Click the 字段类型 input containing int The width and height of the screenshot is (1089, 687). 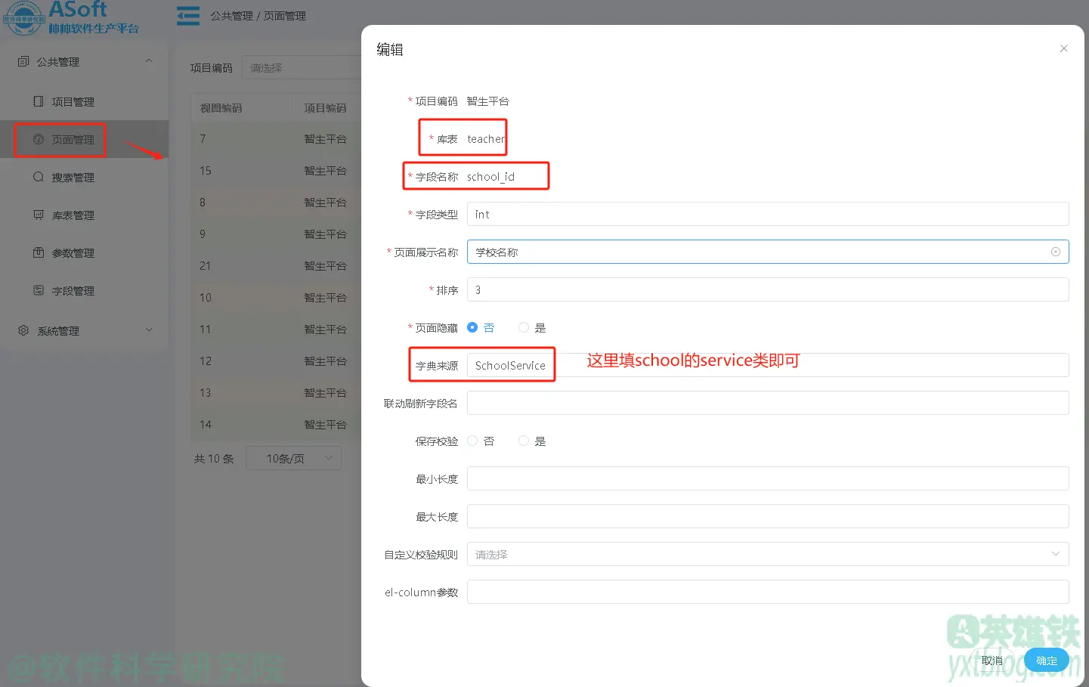768,214
